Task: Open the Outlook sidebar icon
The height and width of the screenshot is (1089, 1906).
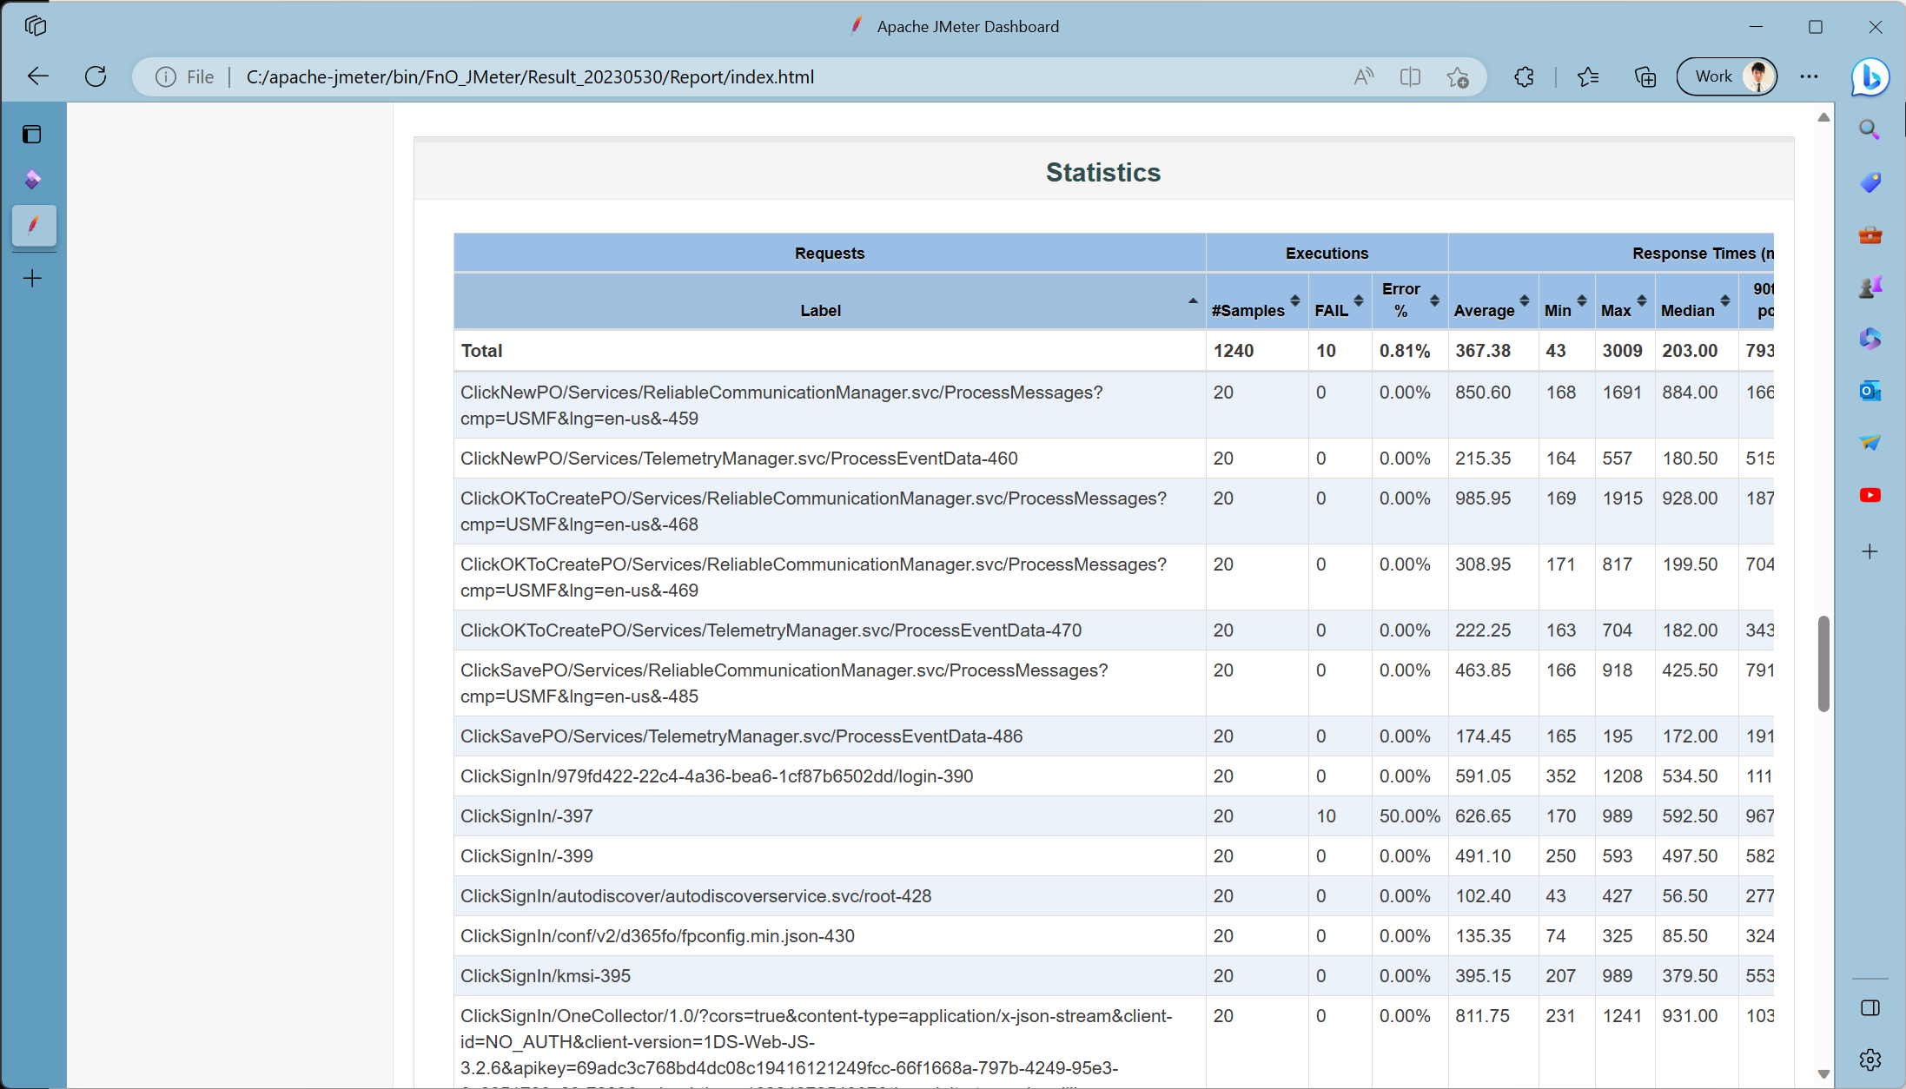Action: [x=1870, y=391]
